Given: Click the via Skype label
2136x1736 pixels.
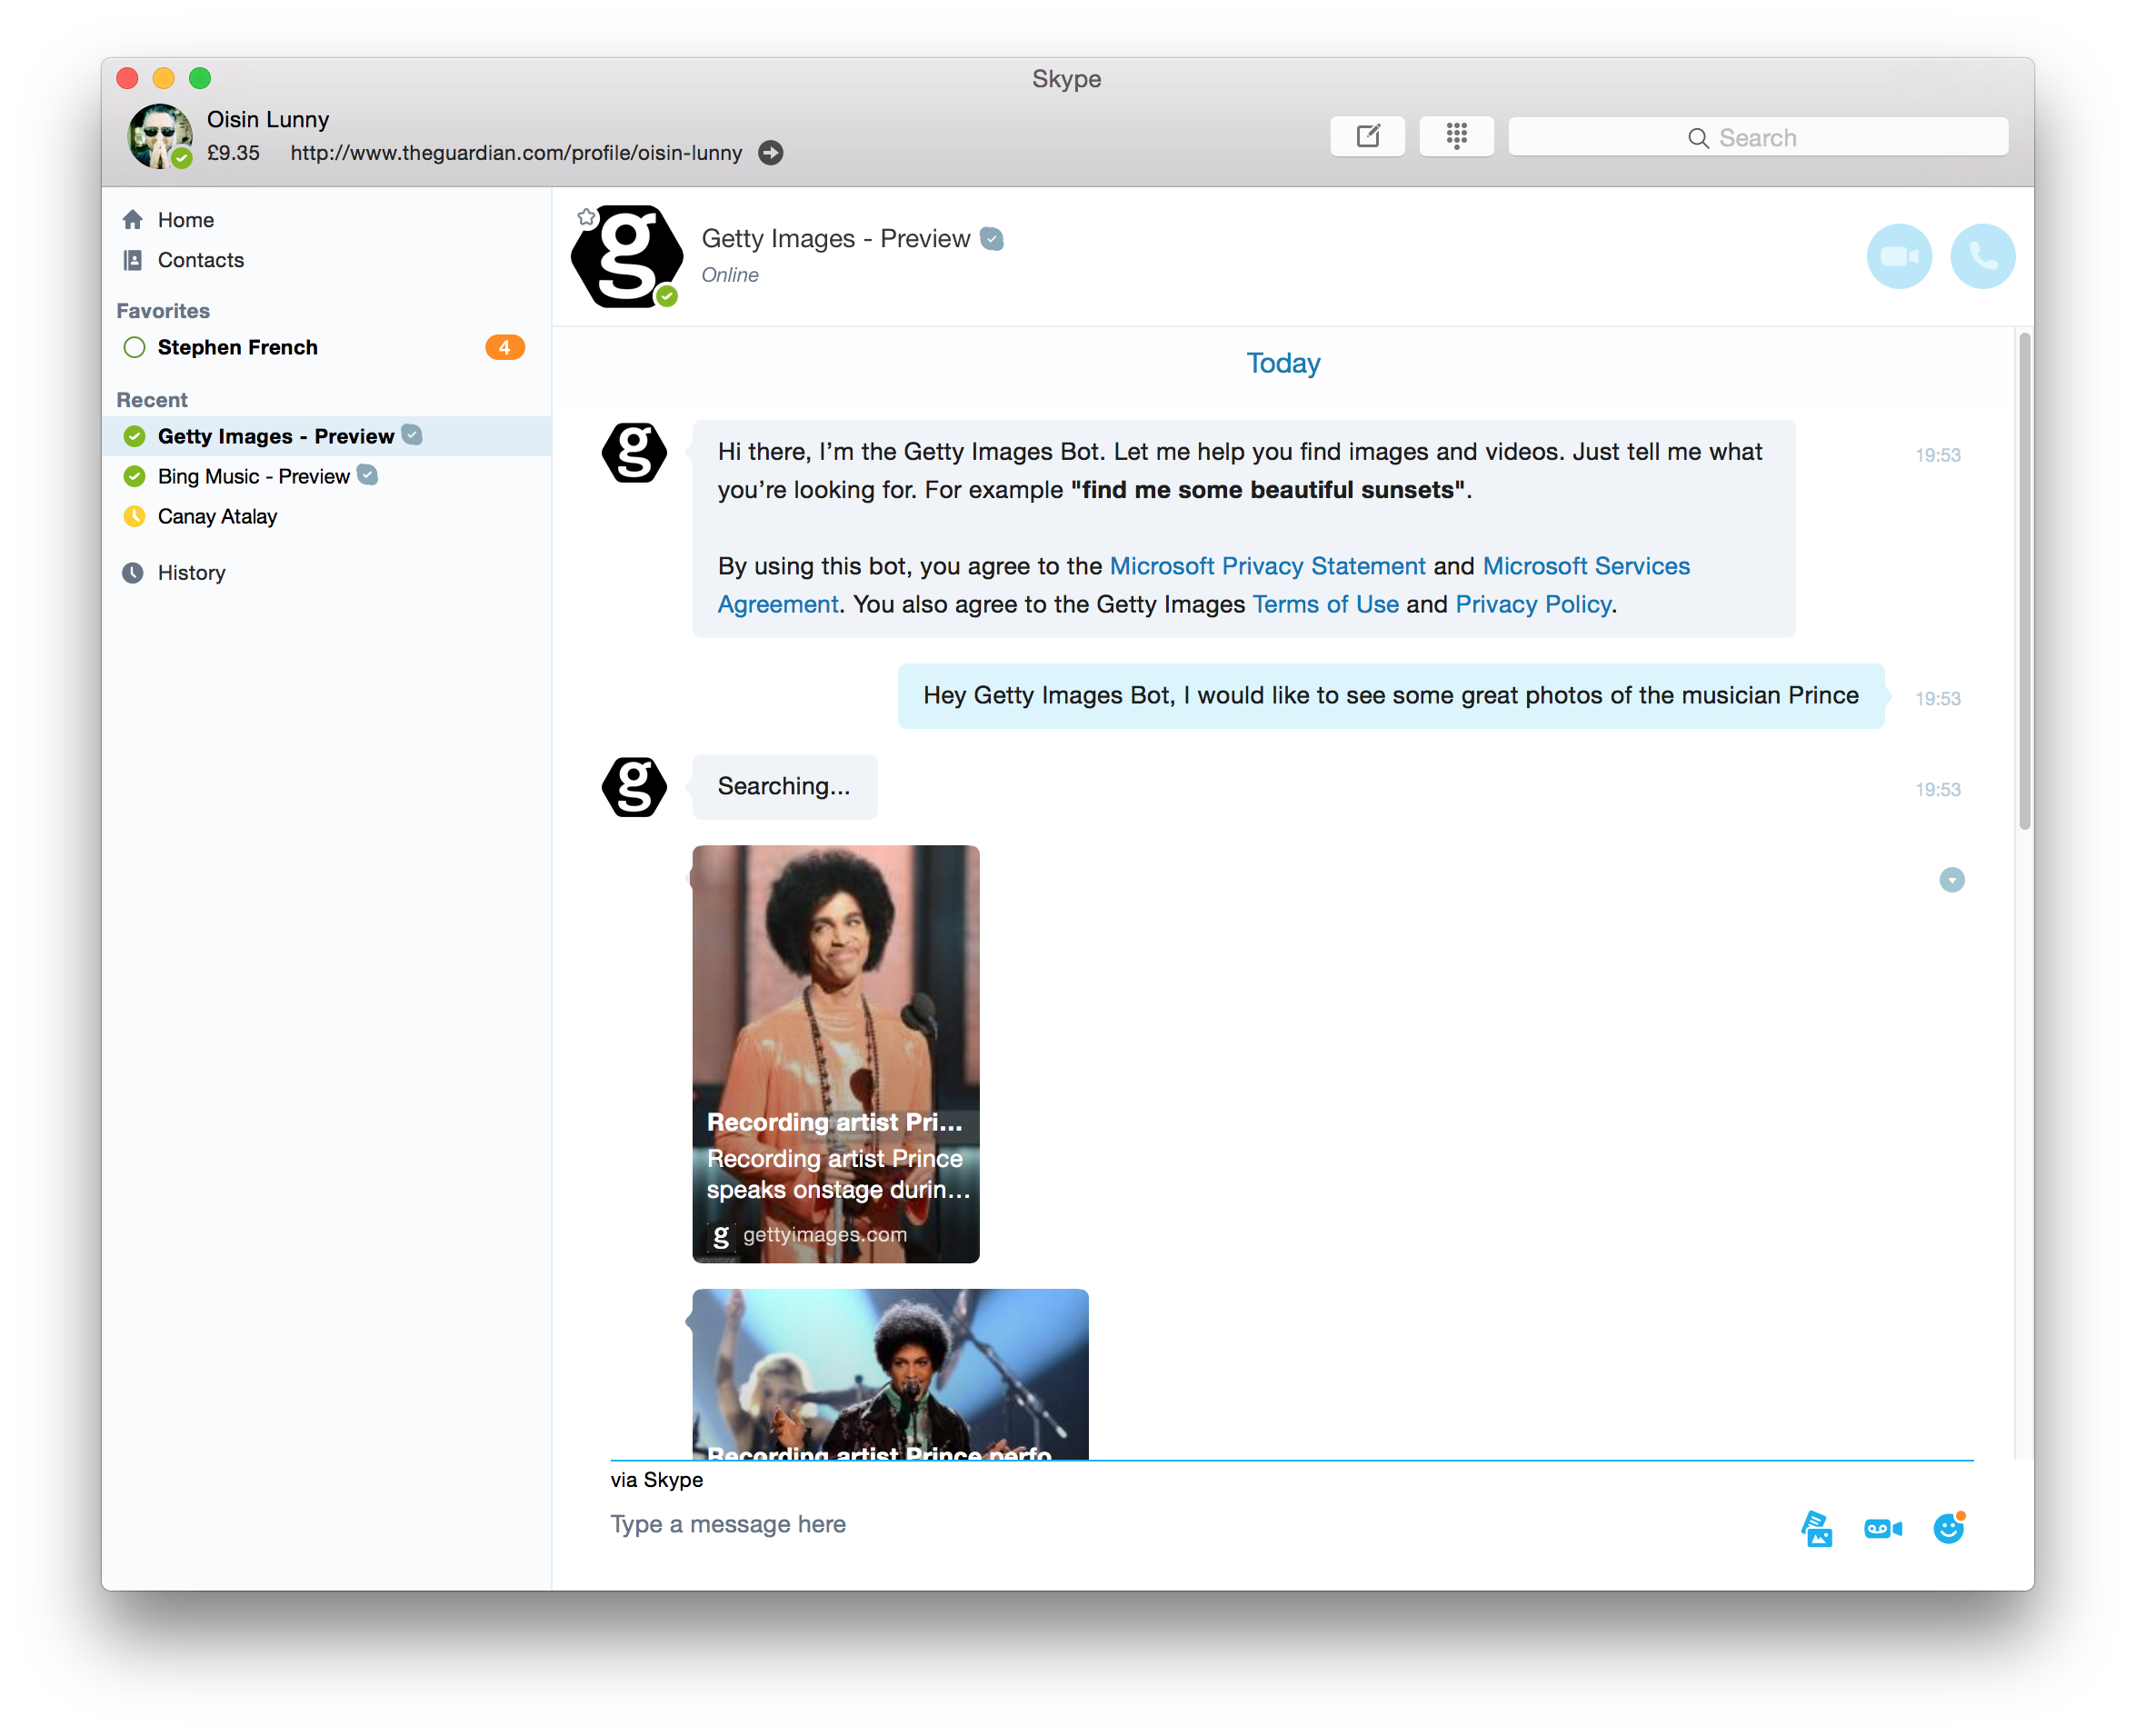Looking at the screenshot, I should point(656,1481).
